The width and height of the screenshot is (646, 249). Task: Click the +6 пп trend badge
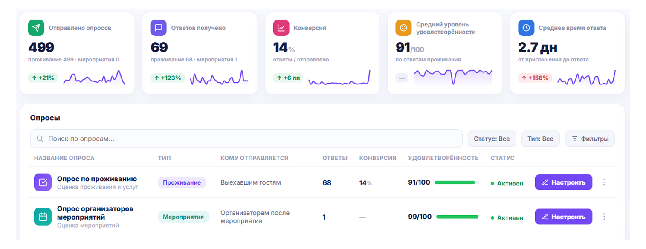pyautogui.click(x=288, y=78)
